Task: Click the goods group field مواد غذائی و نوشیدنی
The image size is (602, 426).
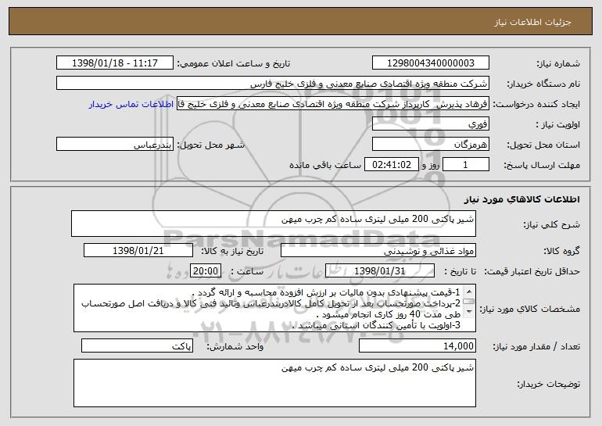Action: click(378, 251)
